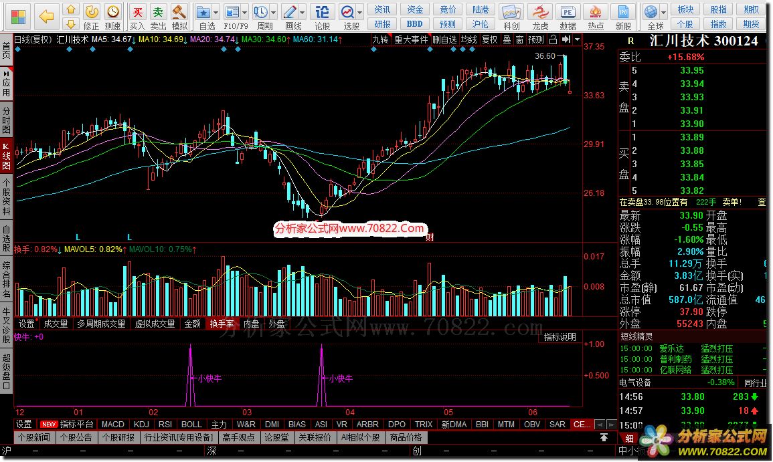
Task: Open the 画线 drawing tools dropdown
Action: [303, 12]
